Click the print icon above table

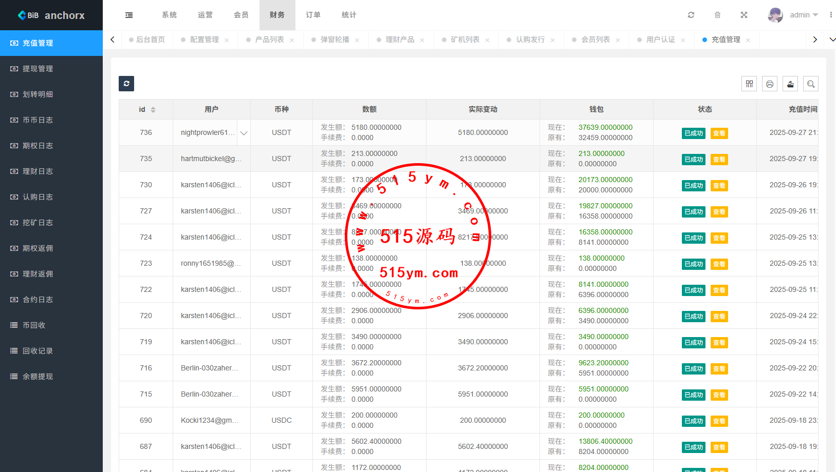[770, 84]
